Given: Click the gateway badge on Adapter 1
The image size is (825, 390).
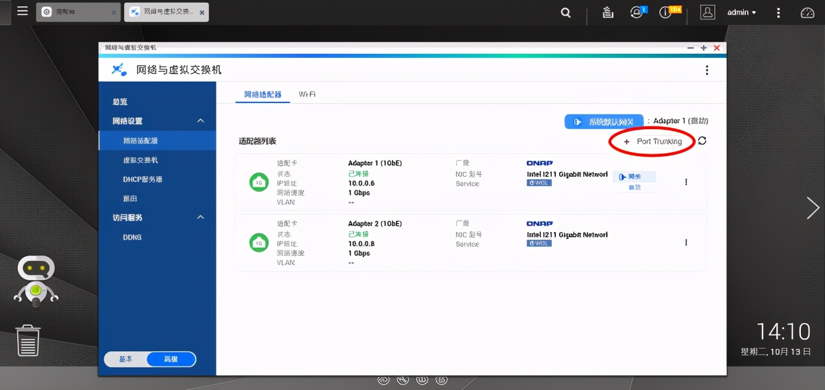Looking at the screenshot, I should click(x=634, y=177).
